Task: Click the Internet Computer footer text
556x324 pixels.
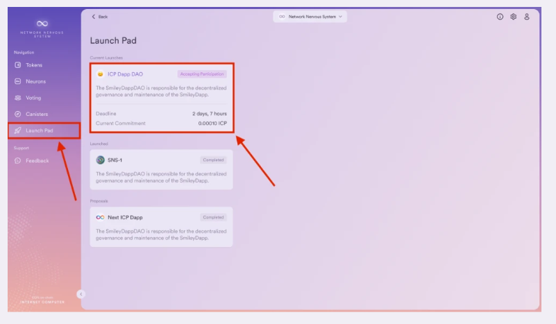Action: click(42, 302)
